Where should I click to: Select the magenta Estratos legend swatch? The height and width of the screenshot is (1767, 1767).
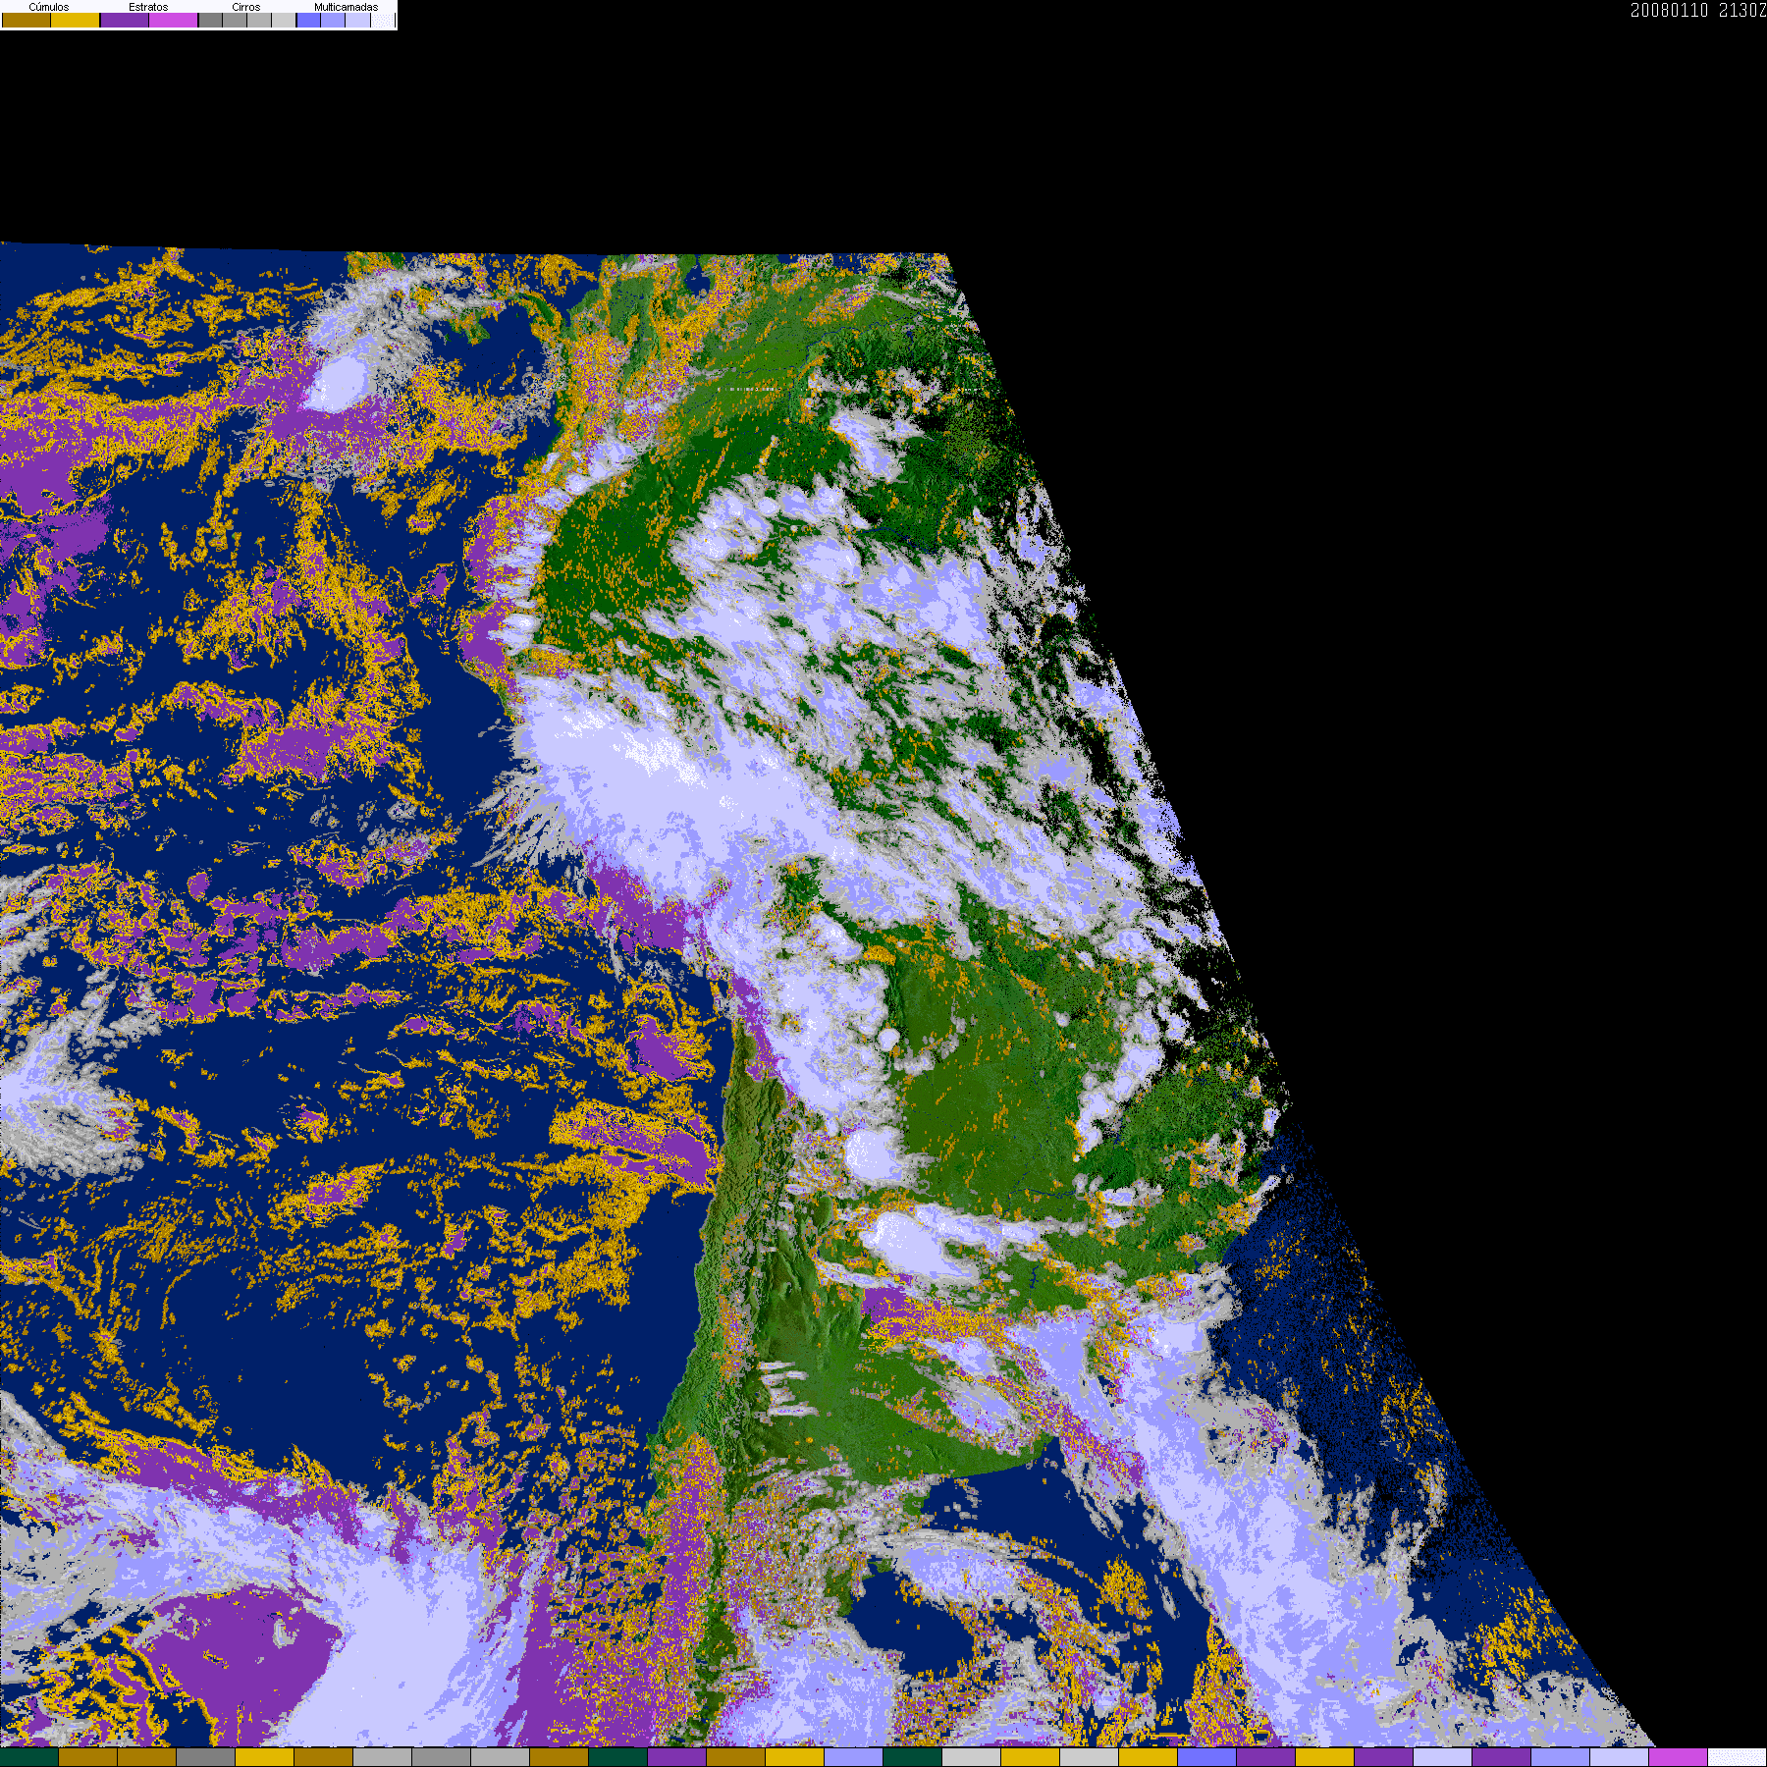173,20
